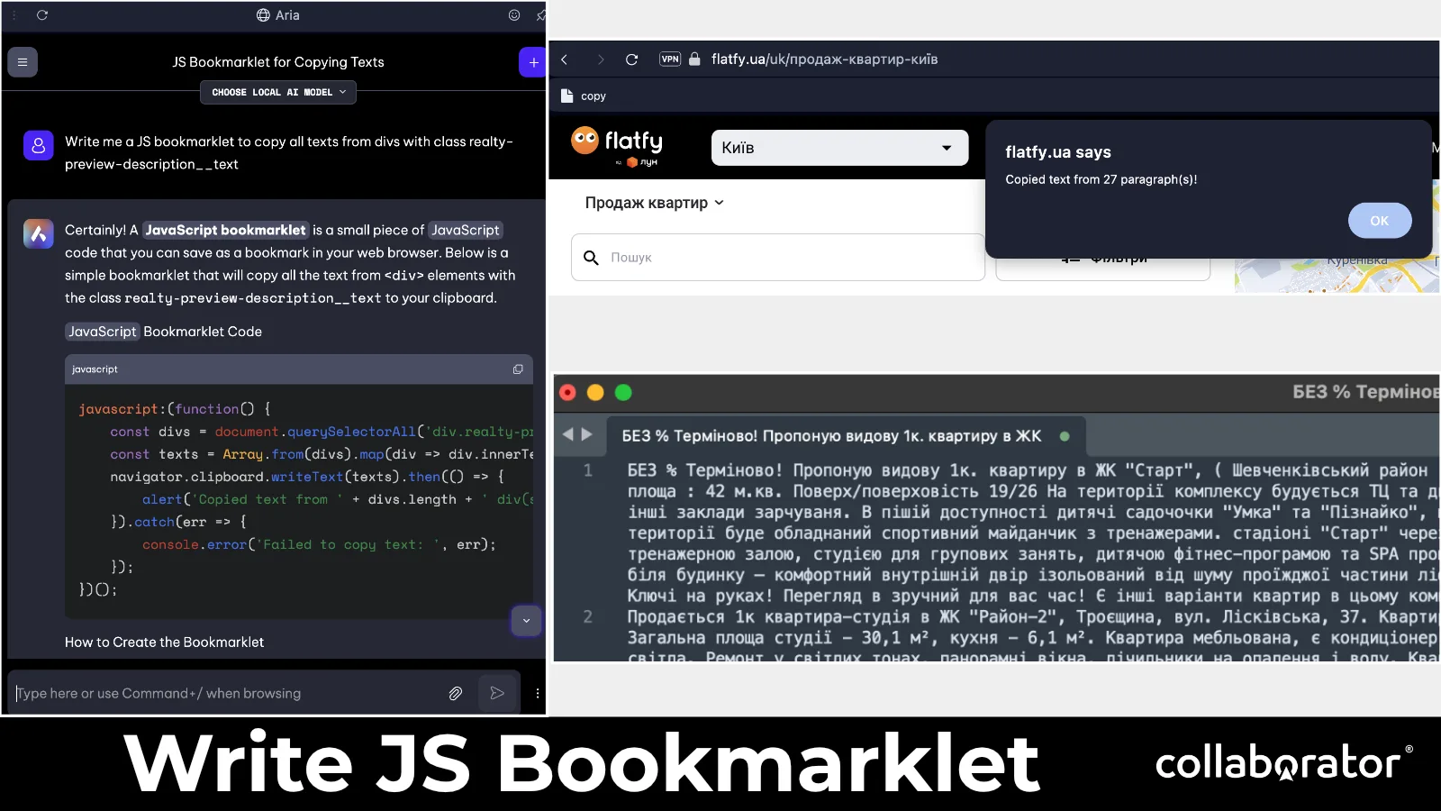Click the JavaScript bookmarklet highlighted term

pyautogui.click(x=225, y=230)
